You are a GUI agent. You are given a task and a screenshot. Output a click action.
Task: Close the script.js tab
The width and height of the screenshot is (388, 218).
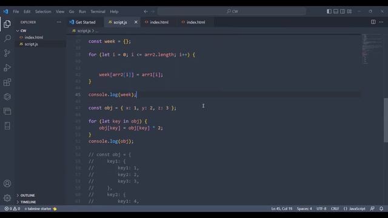click(x=136, y=22)
